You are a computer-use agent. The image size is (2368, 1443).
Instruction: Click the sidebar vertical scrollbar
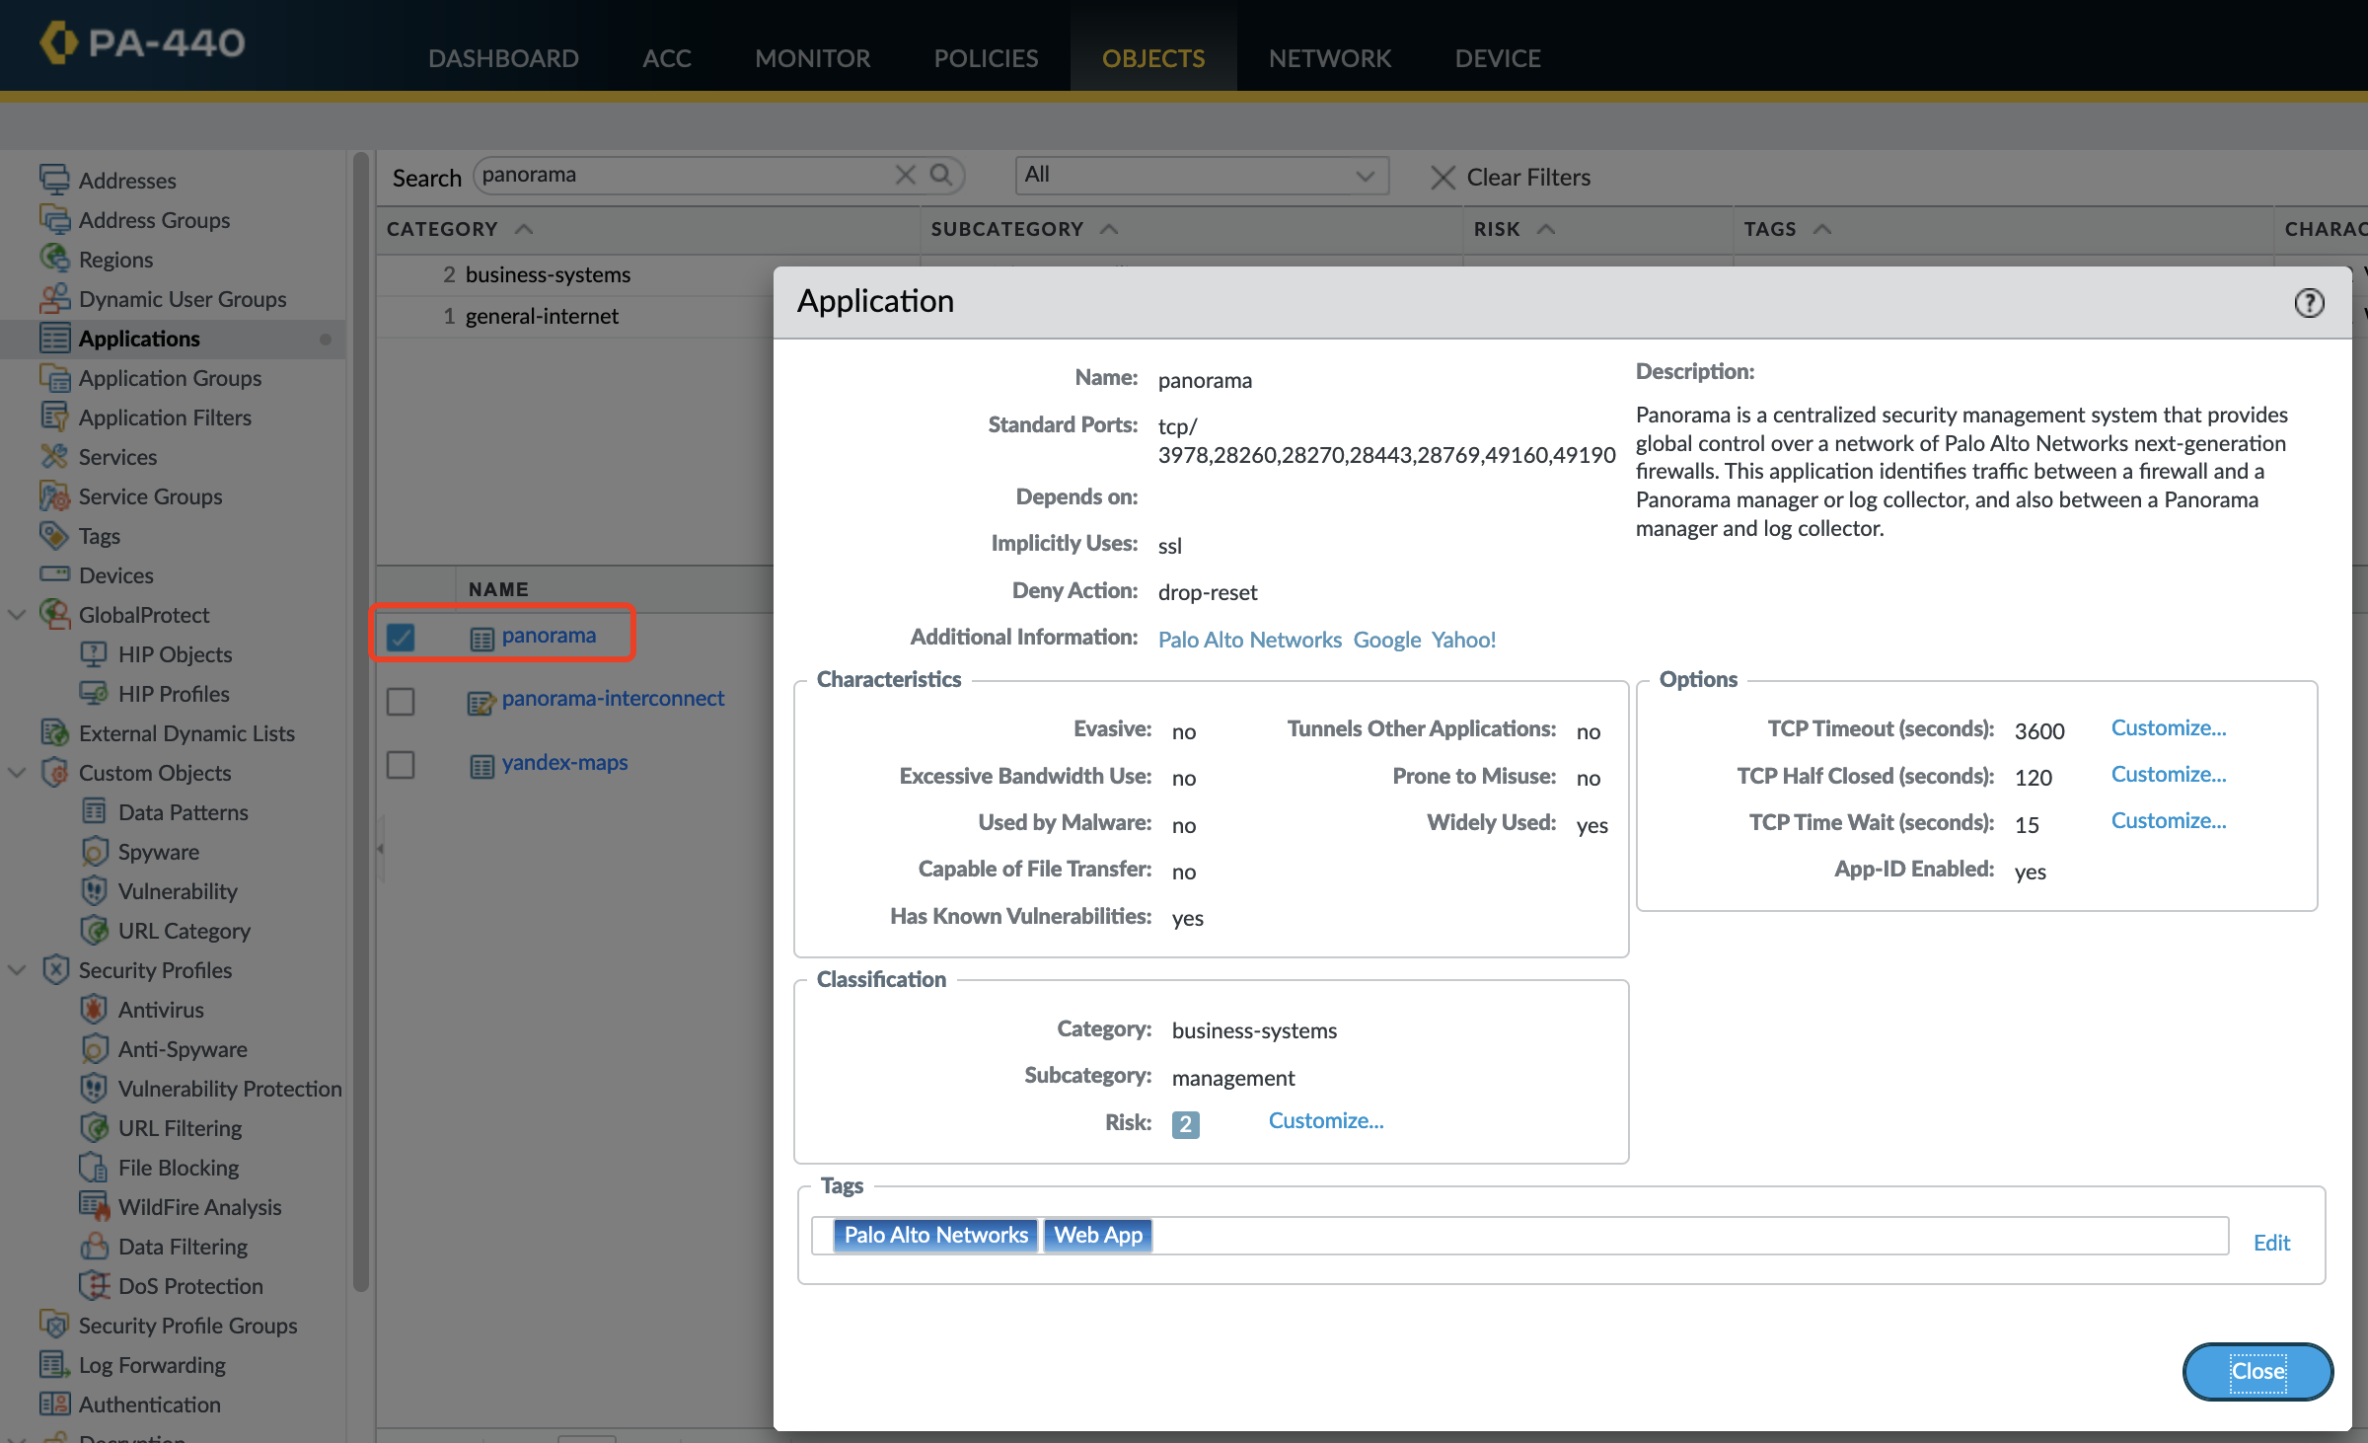(x=360, y=721)
